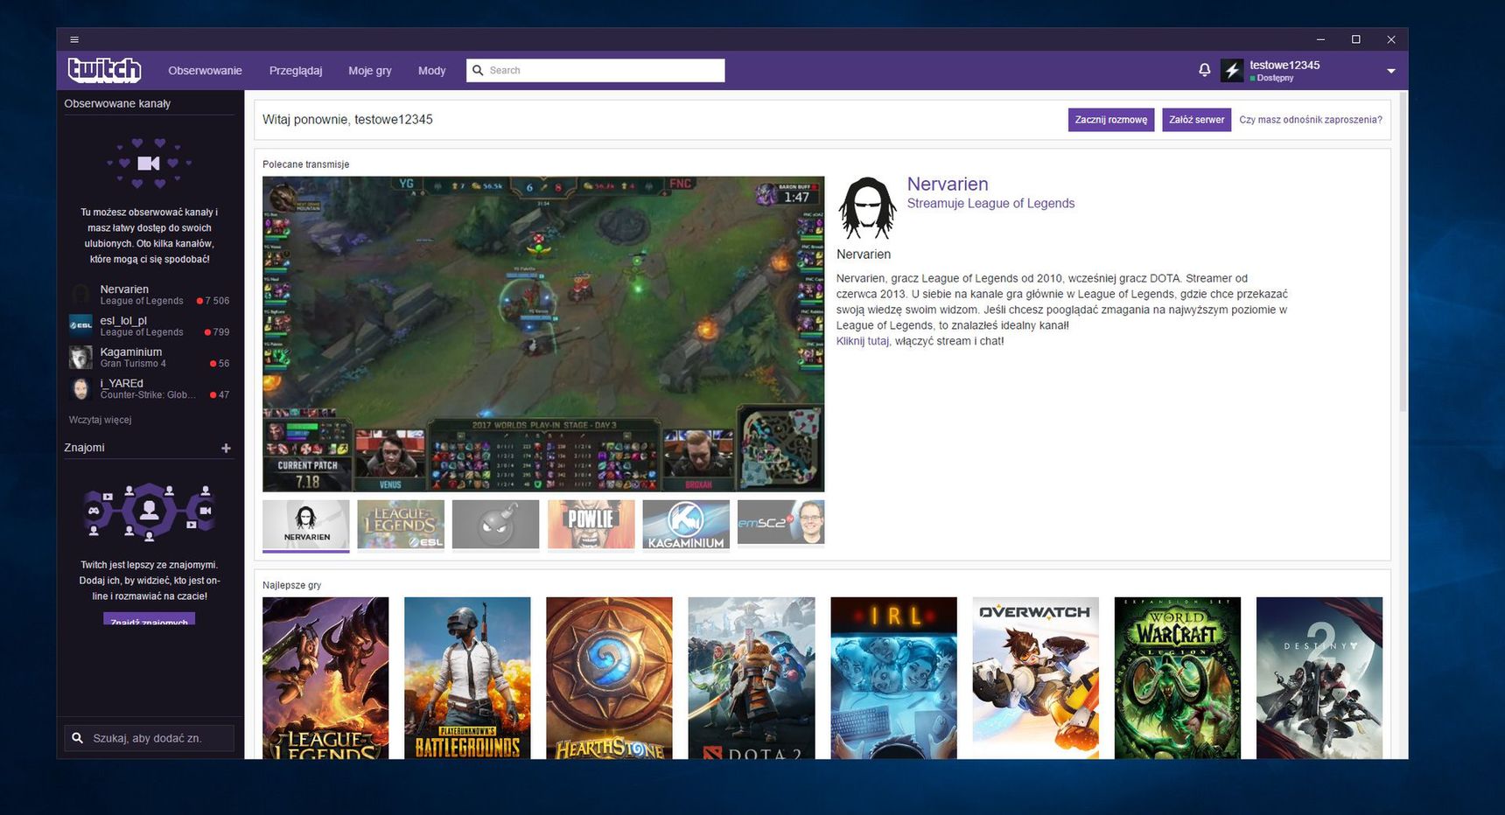This screenshot has width=1505, height=815.
Task: Open Destiny 2 game cover
Action: point(1319,678)
